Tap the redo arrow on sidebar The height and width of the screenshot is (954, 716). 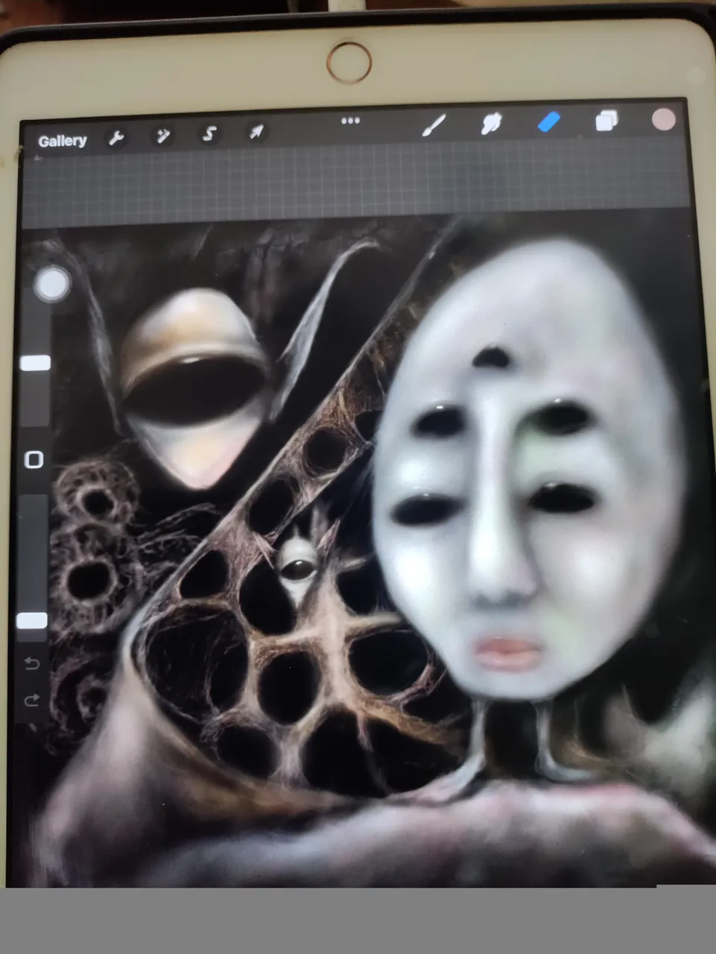point(32,700)
